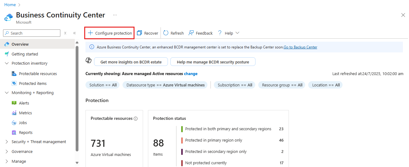409x167 pixels.
Task: Collapse the Monitoring + Reporting section
Action: point(7,93)
